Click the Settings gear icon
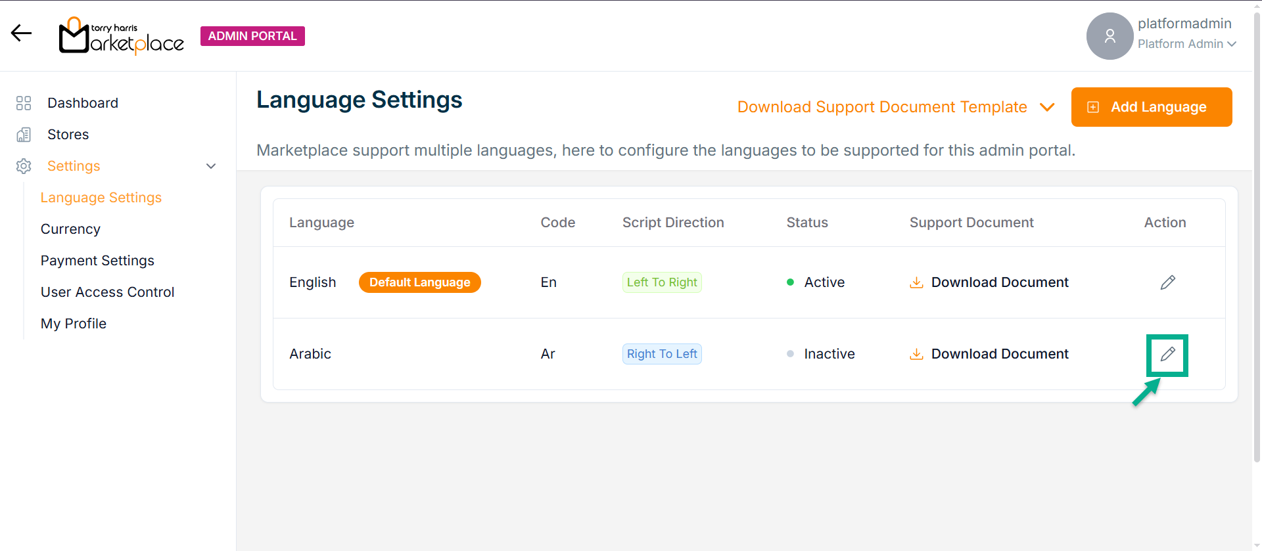Image resolution: width=1262 pixels, height=551 pixels. (x=24, y=166)
